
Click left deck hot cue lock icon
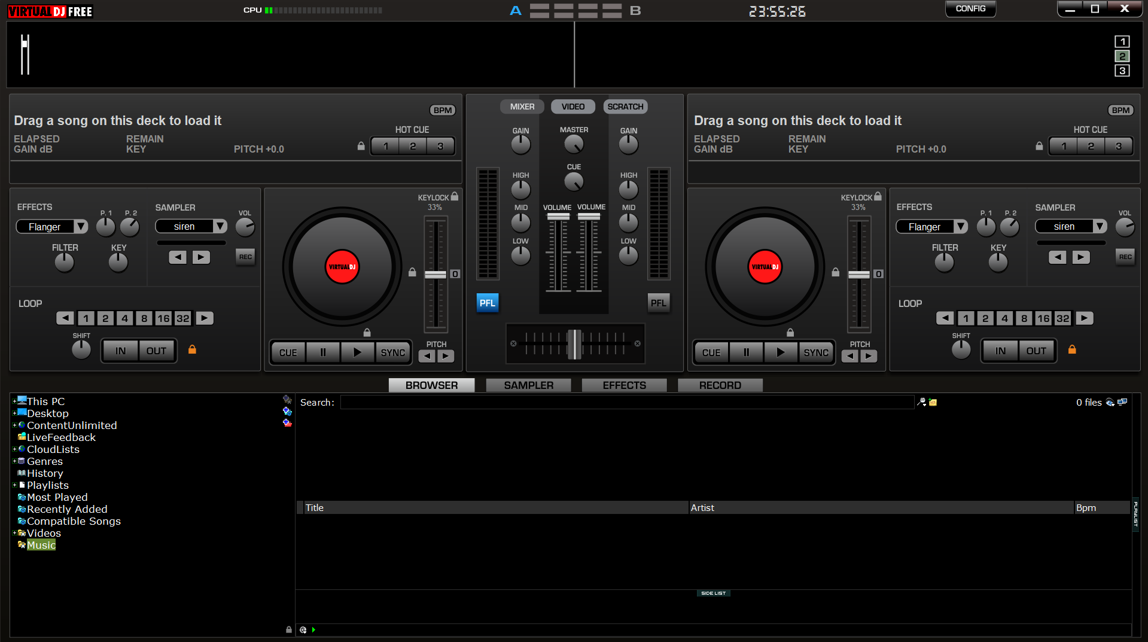(x=361, y=146)
